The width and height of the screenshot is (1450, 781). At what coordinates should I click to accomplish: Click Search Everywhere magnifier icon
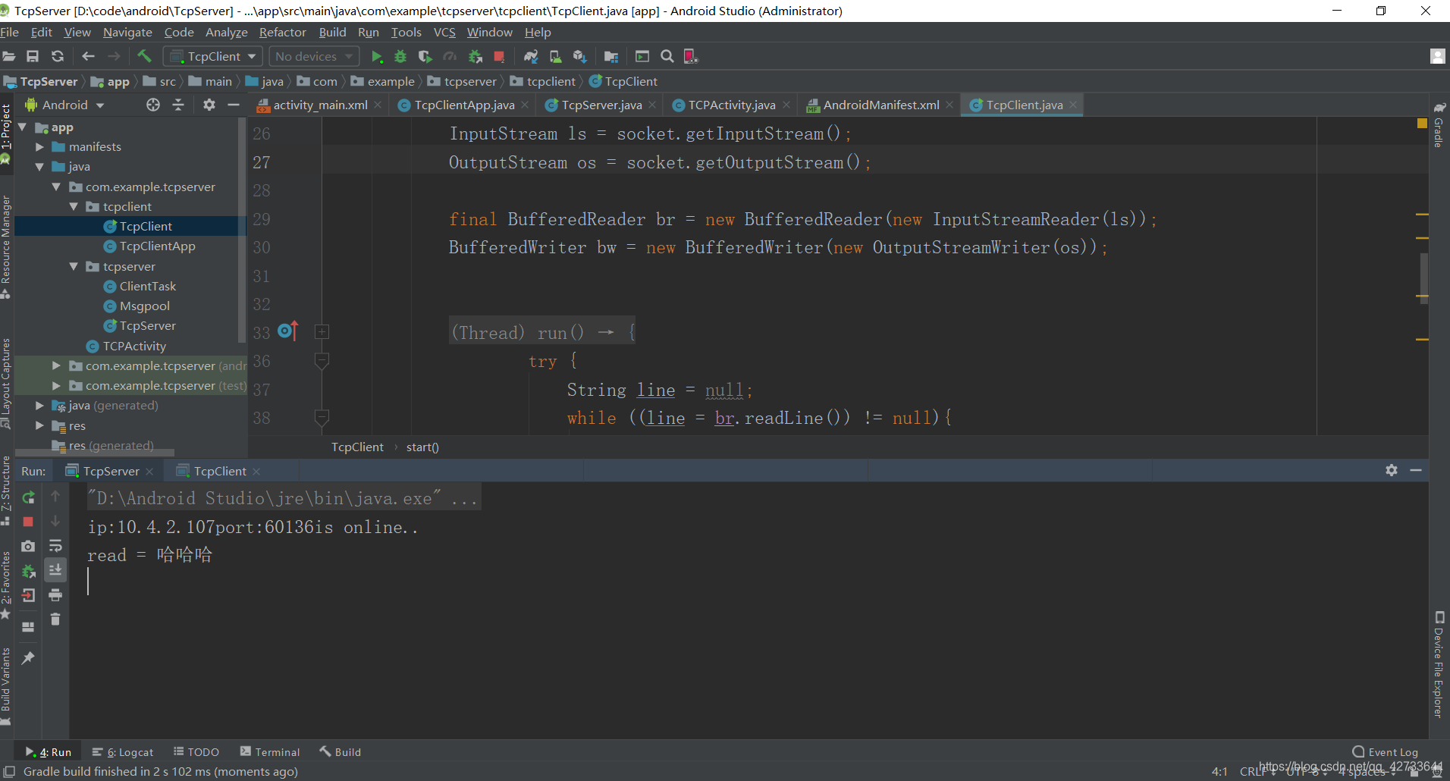(667, 56)
